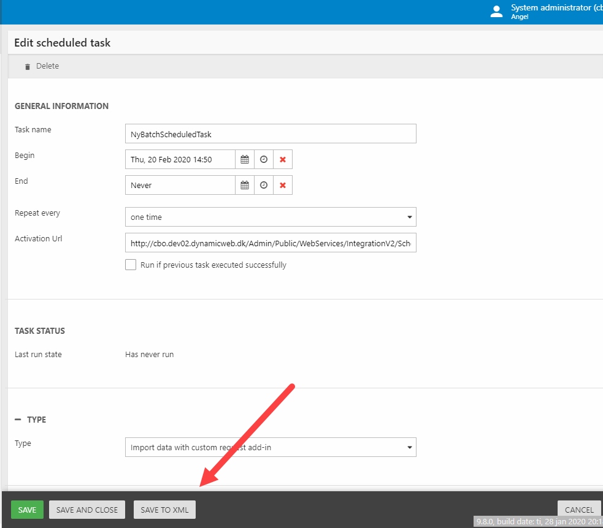Click the Task name input field
Viewport: 603px width, 528px height.
(270, 134)
